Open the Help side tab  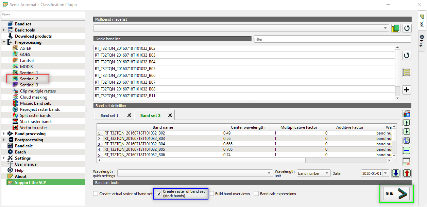(x=422, y=41)
